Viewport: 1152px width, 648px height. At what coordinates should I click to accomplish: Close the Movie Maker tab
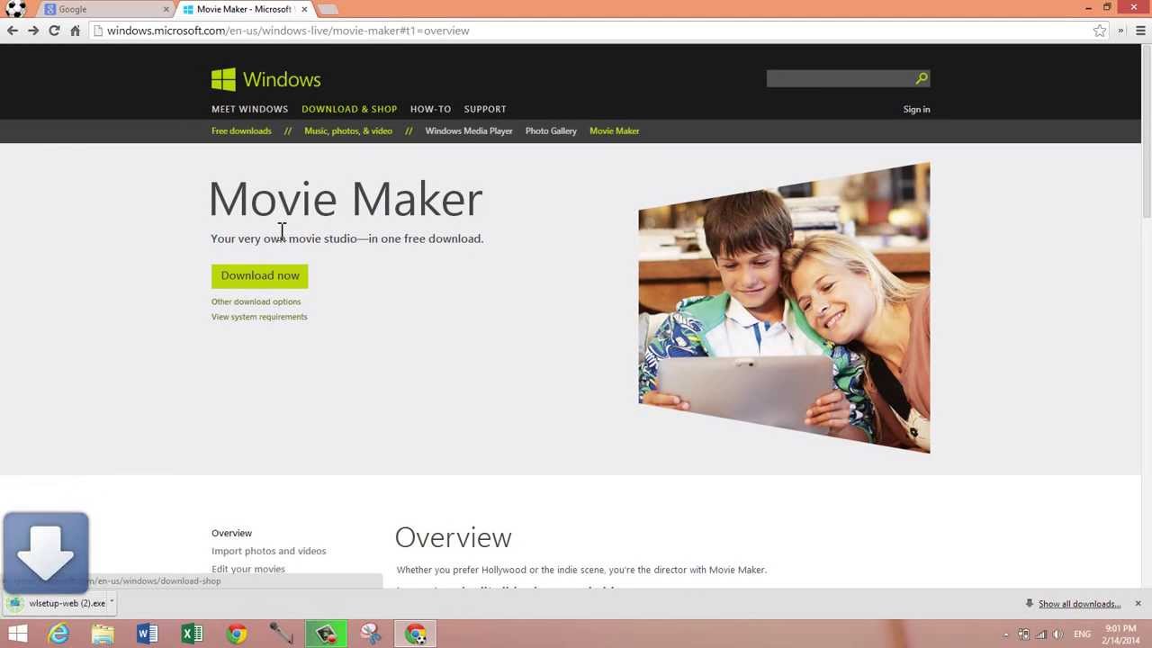click(304, 9)
